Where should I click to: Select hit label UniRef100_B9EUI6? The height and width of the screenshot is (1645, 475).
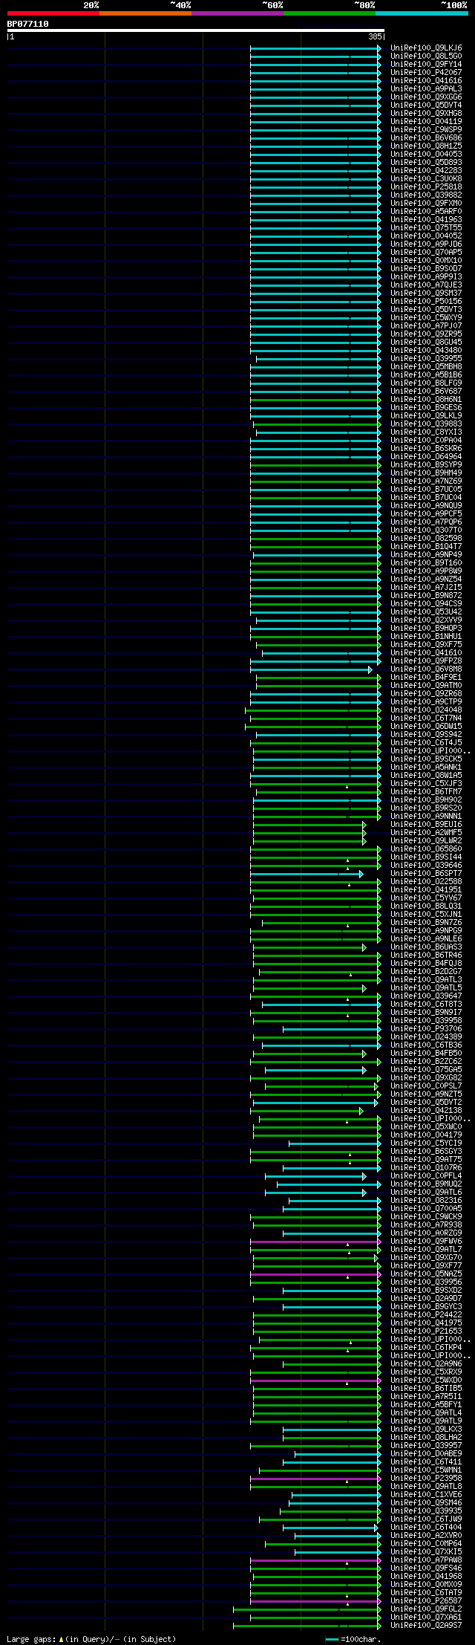(426, 824)
